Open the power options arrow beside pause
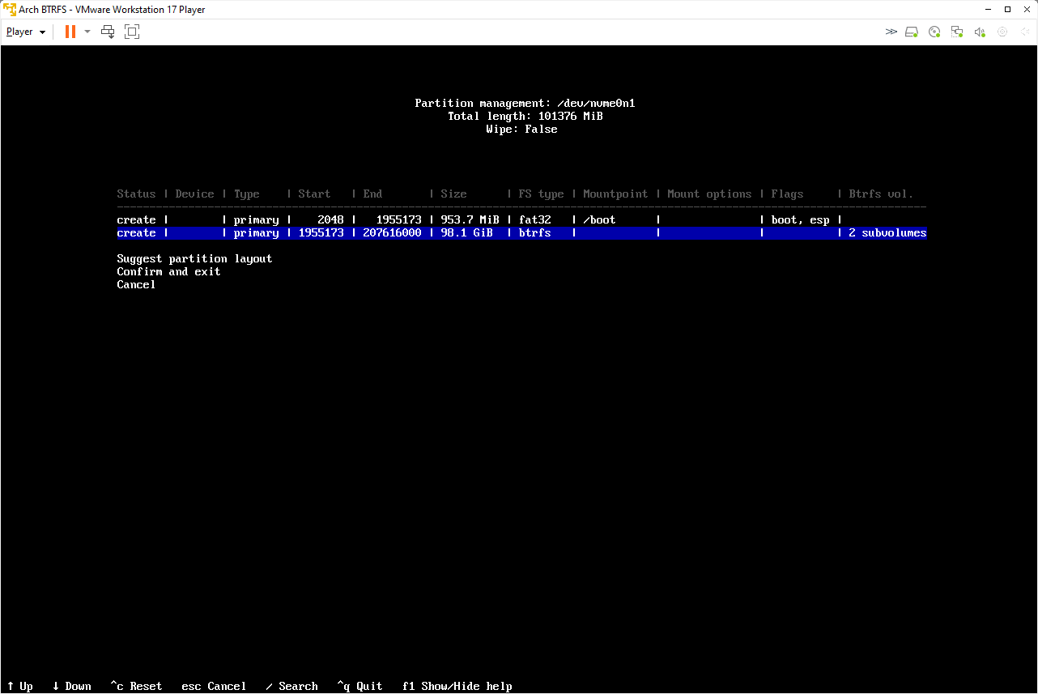 click(x=87, y=32)
